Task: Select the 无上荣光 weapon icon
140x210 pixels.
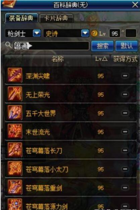Action: (x=15, y=94)
